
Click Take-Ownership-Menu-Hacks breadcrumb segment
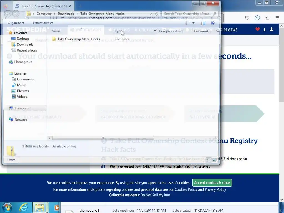pyautogui.click(x=102, y=14)
